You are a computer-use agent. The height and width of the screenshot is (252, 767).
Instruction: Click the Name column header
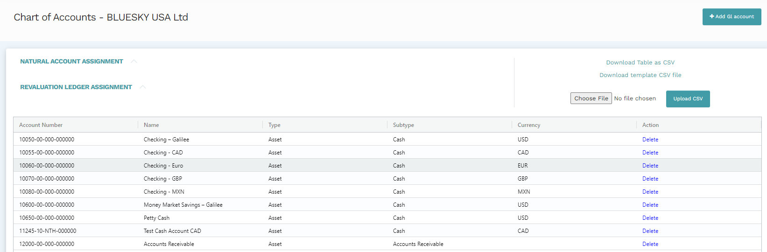coord(151,125)
